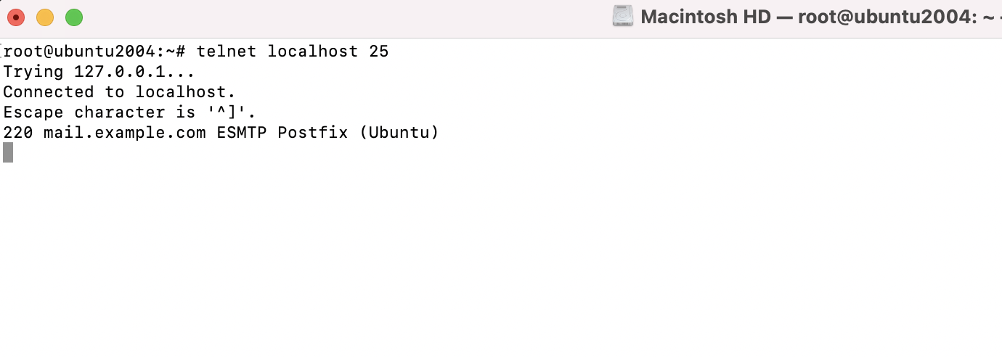
Task: Click the root@ubuntu2004:~# shell prompt
Action: click(x=95, y=52)
